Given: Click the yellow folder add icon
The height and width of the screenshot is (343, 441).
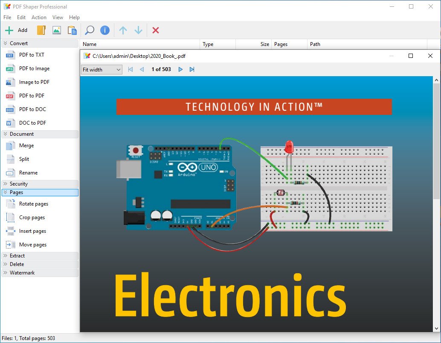Looking at the screenshot, I should click(x=41, y=30).
